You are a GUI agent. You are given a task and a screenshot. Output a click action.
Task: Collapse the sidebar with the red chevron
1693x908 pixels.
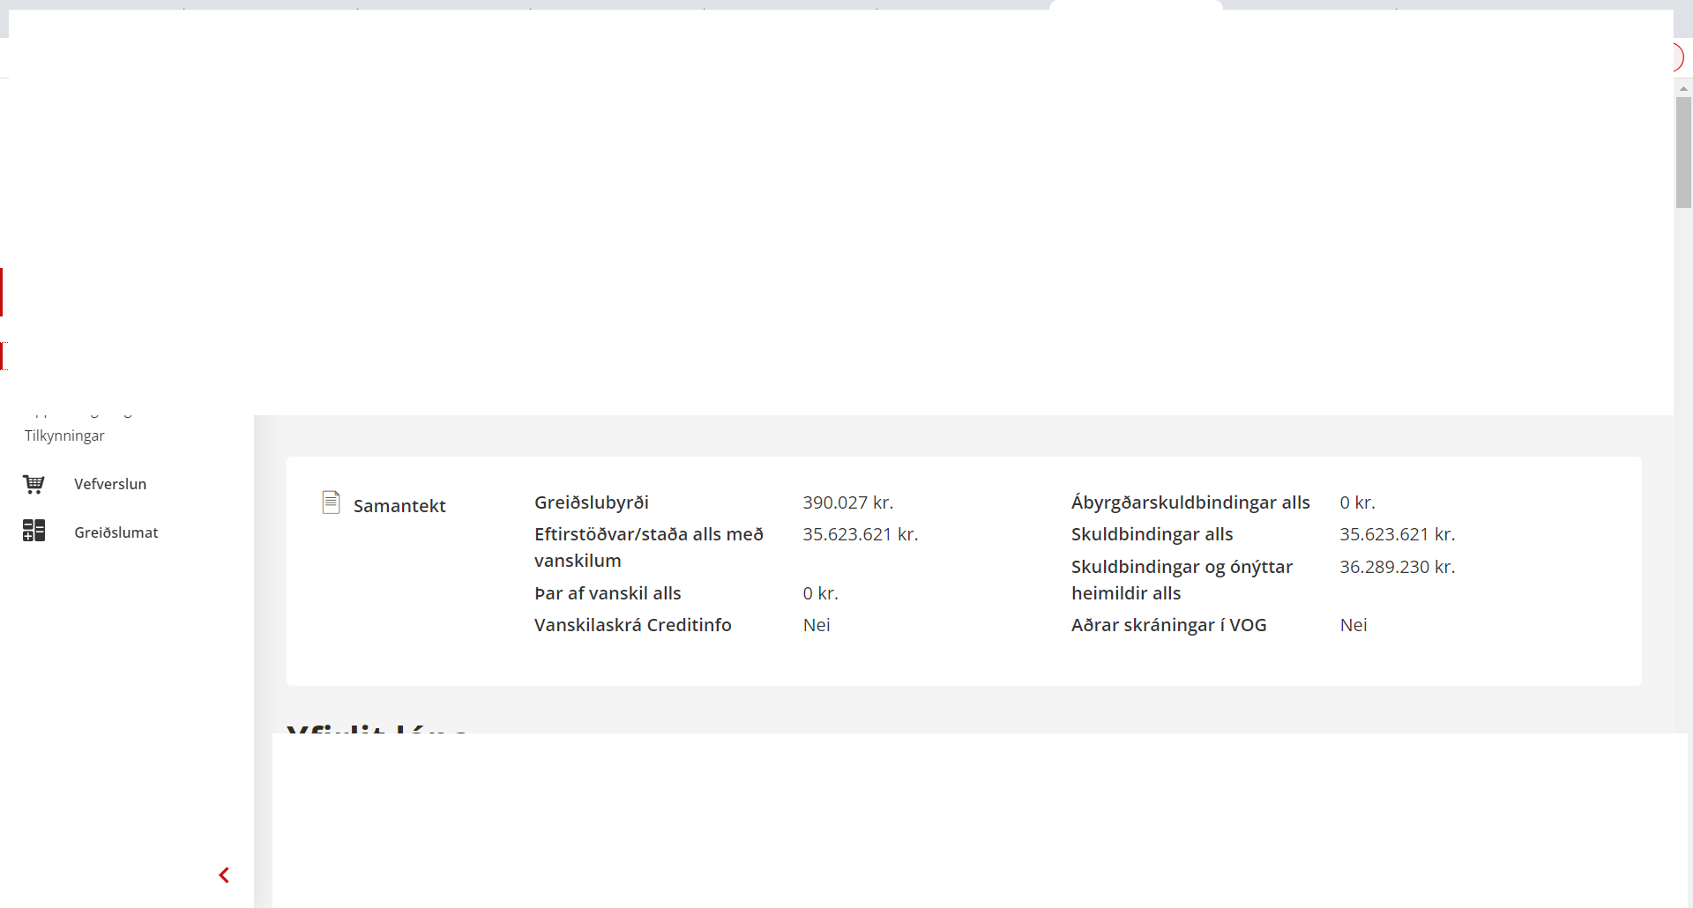[224, 875]
